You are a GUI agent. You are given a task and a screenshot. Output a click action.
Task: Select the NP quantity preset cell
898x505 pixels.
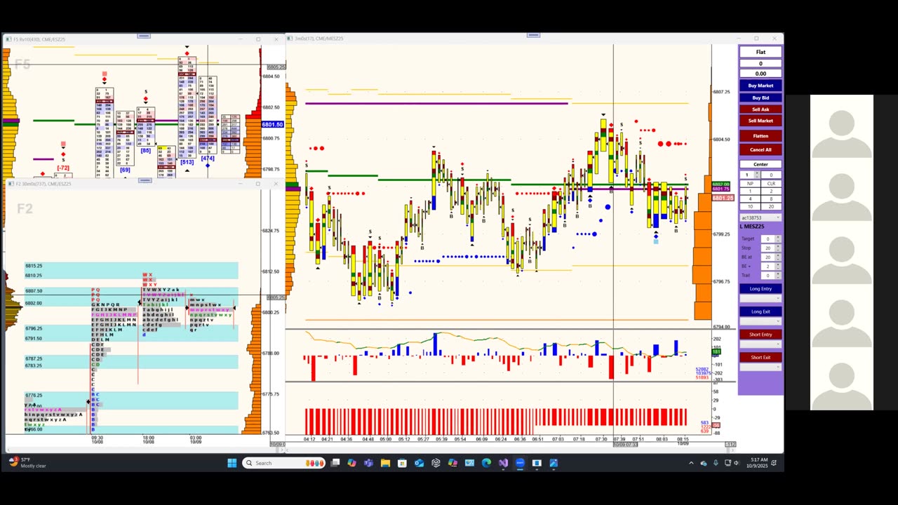(750, 184)
